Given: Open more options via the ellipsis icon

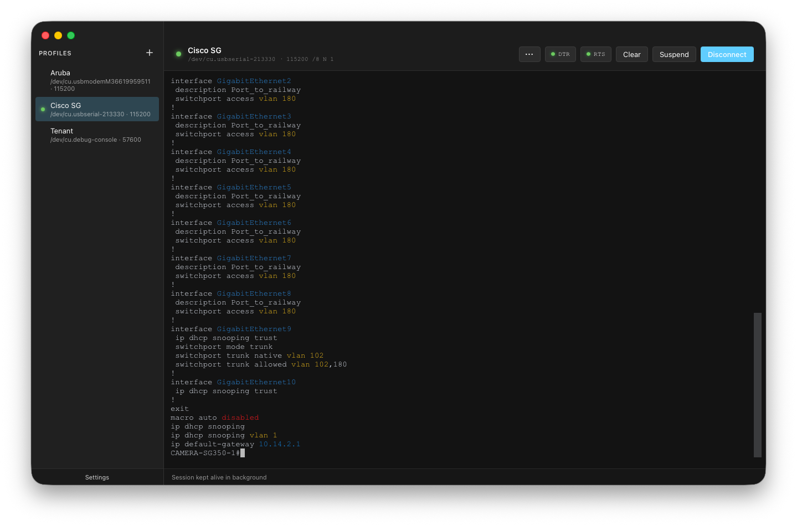Looking at the screenshot, I should click(x=529, y=54).
